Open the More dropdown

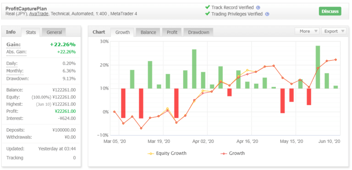pyautogui.click(x=307, y=31)
